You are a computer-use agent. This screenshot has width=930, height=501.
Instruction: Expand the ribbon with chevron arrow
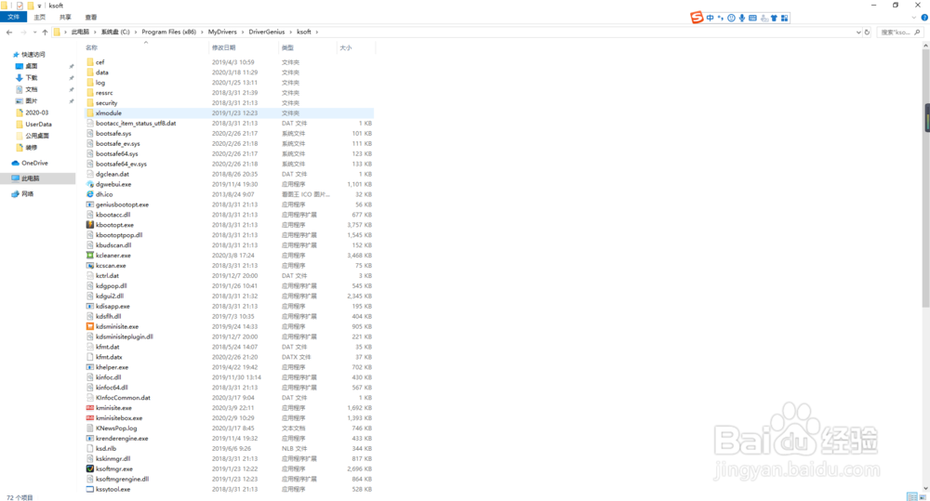point(914,17)
